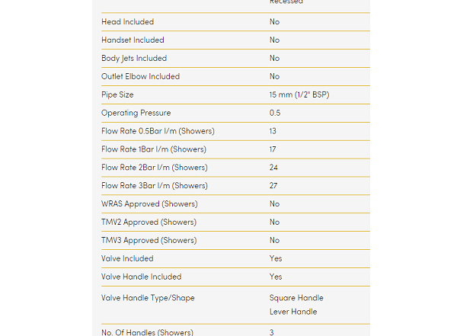Click the Flow Rate 1Bar l/m label
The width and height of the screenshot is (457, 336).
(154, 149)
